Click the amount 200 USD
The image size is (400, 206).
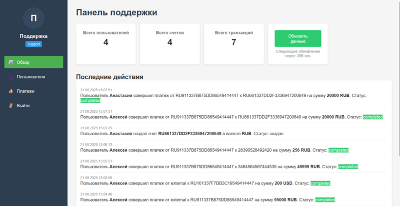[283, 184]
